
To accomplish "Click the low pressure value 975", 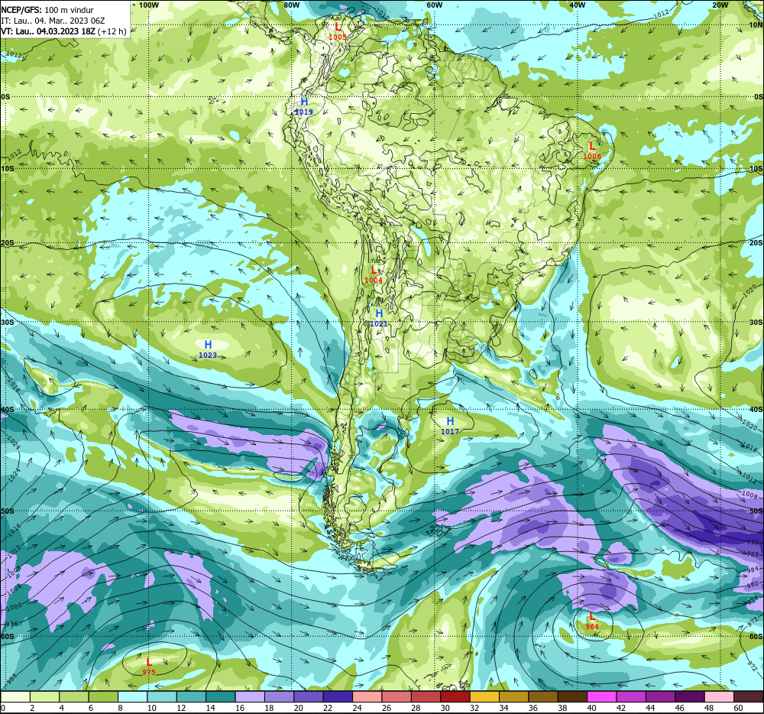I will [149, 672].
